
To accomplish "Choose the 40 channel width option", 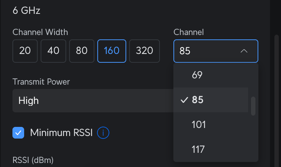I will pos(53,51).
